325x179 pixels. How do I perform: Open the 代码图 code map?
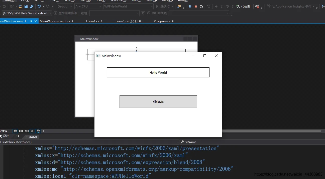point(243,6)
